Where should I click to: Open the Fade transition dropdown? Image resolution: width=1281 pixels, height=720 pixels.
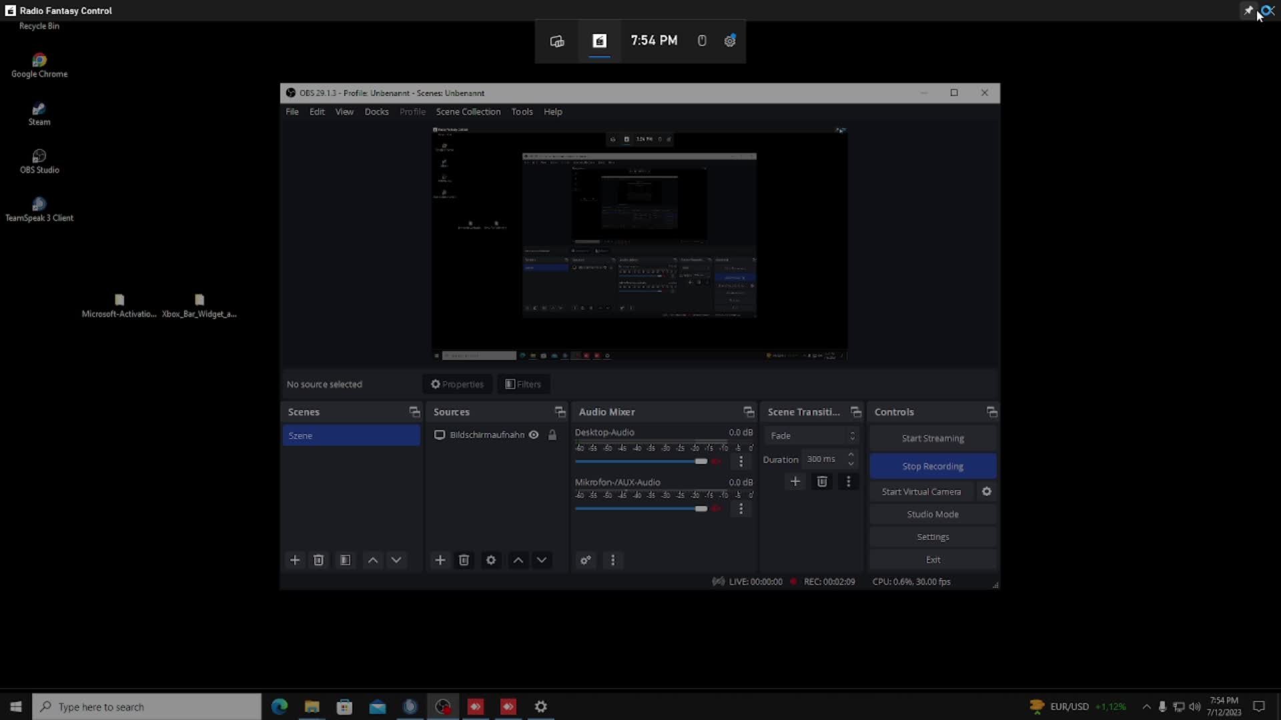coord(811,435)
